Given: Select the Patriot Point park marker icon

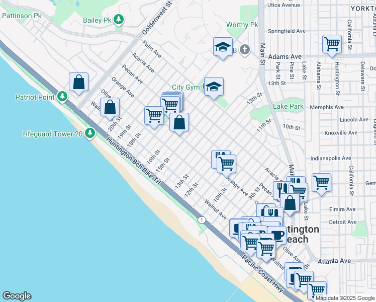Looking at the screenshot, I should pyautogui.click(x=62, y=96).
